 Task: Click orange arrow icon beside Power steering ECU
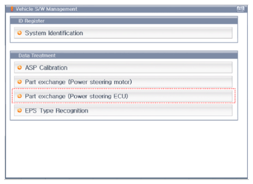point(19,96)
